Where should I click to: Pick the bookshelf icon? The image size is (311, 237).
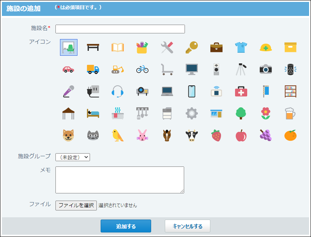[x=290, y=91]
